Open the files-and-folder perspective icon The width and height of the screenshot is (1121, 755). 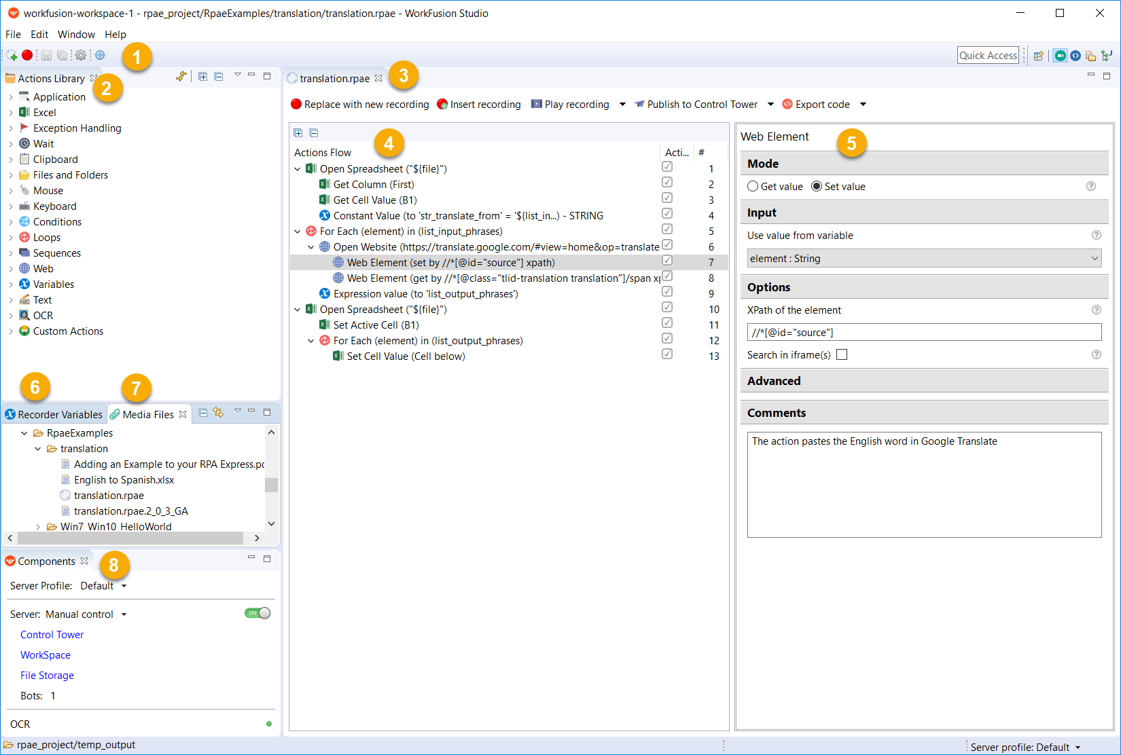pos(1090,56)
